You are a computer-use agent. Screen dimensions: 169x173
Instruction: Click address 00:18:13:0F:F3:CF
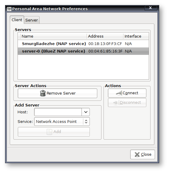[x=105, y=44]
